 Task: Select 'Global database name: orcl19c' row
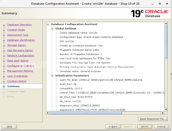coord(78,33)
